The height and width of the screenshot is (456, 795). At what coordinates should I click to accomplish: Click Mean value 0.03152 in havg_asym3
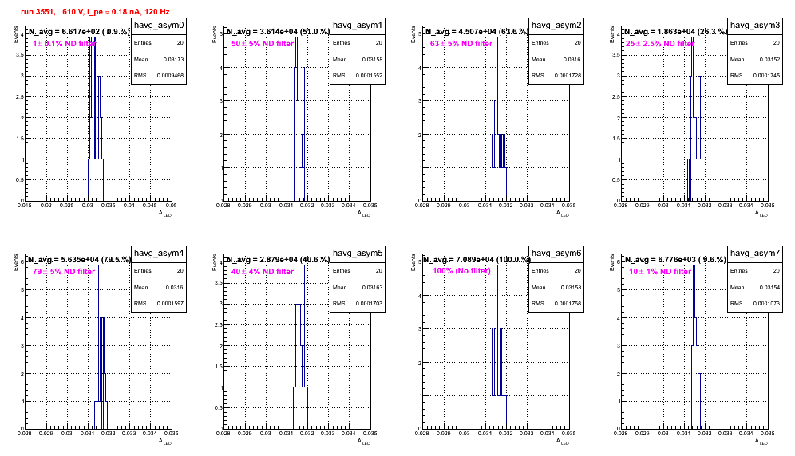[769, 59]
